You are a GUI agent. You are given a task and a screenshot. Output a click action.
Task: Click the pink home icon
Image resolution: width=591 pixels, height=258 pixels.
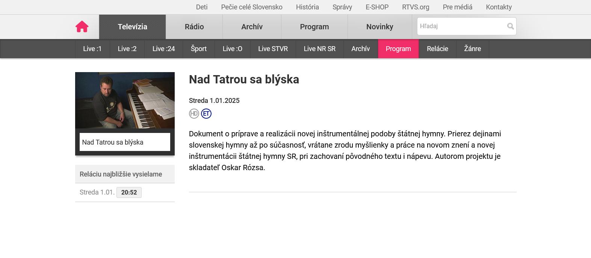[82, 27]
